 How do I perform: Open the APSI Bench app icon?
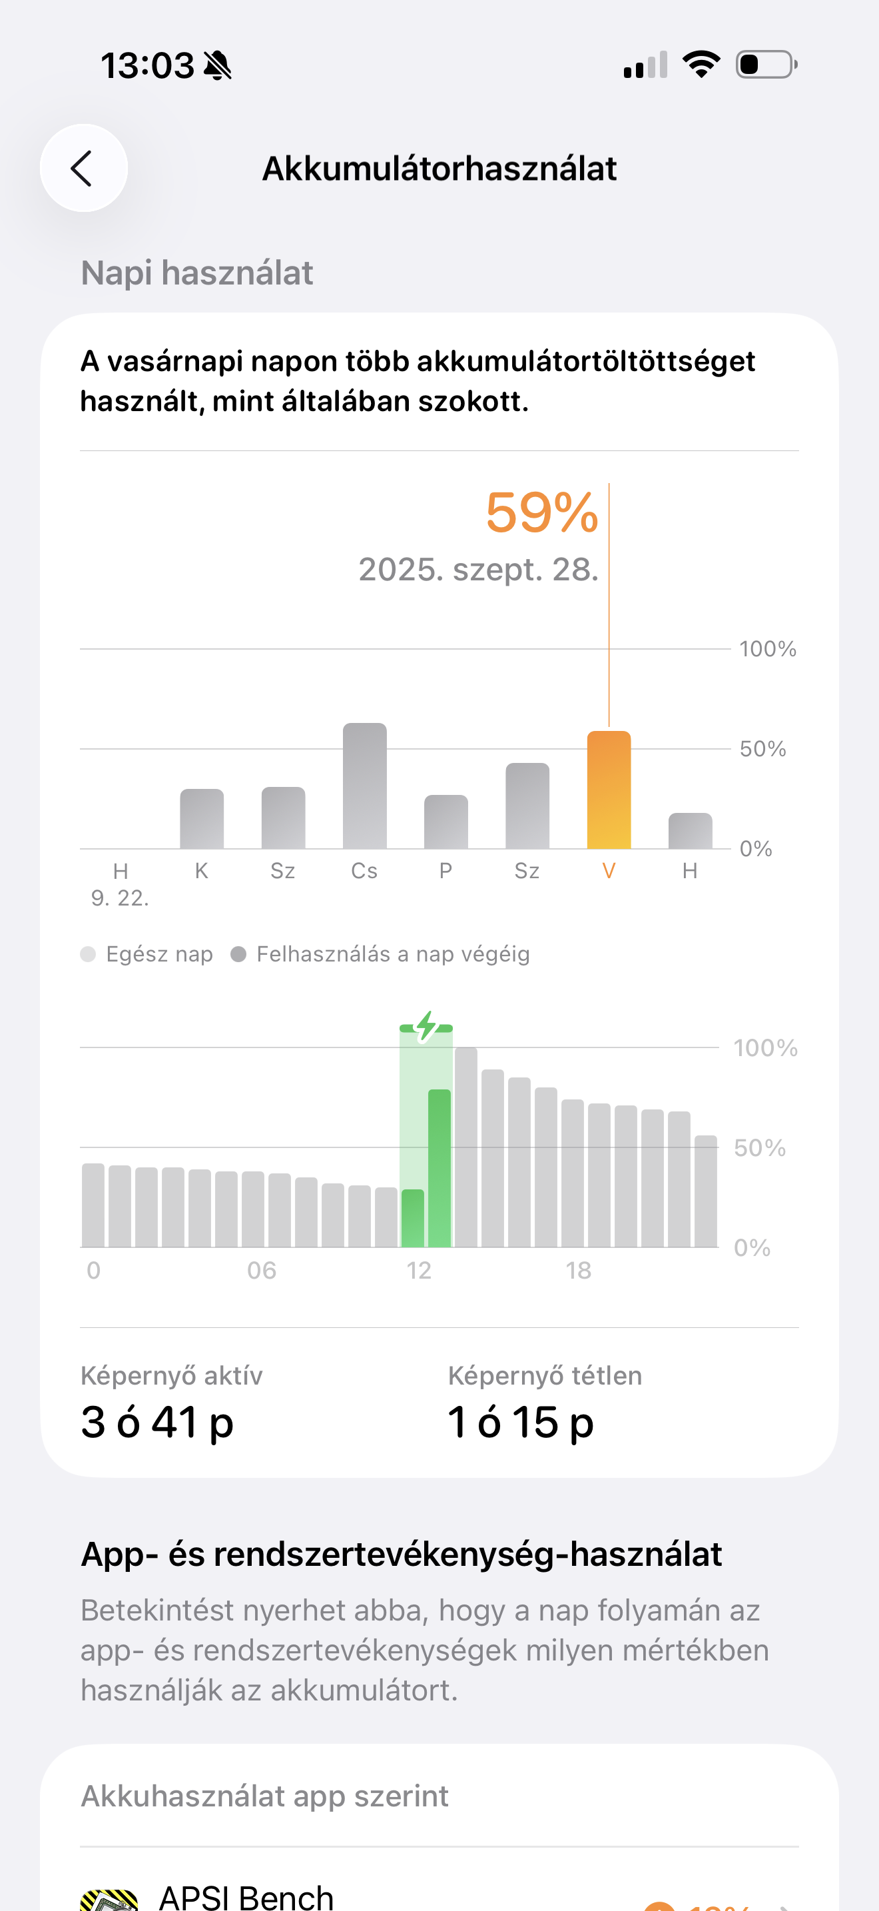coord(109,1898)
